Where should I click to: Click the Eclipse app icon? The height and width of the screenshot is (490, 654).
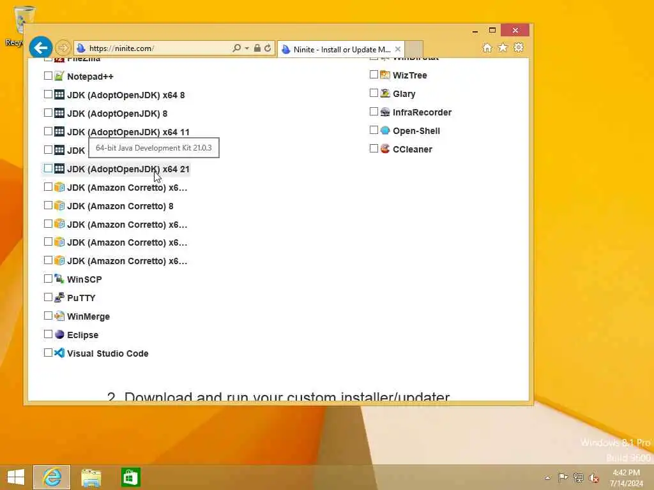point(59,334)
